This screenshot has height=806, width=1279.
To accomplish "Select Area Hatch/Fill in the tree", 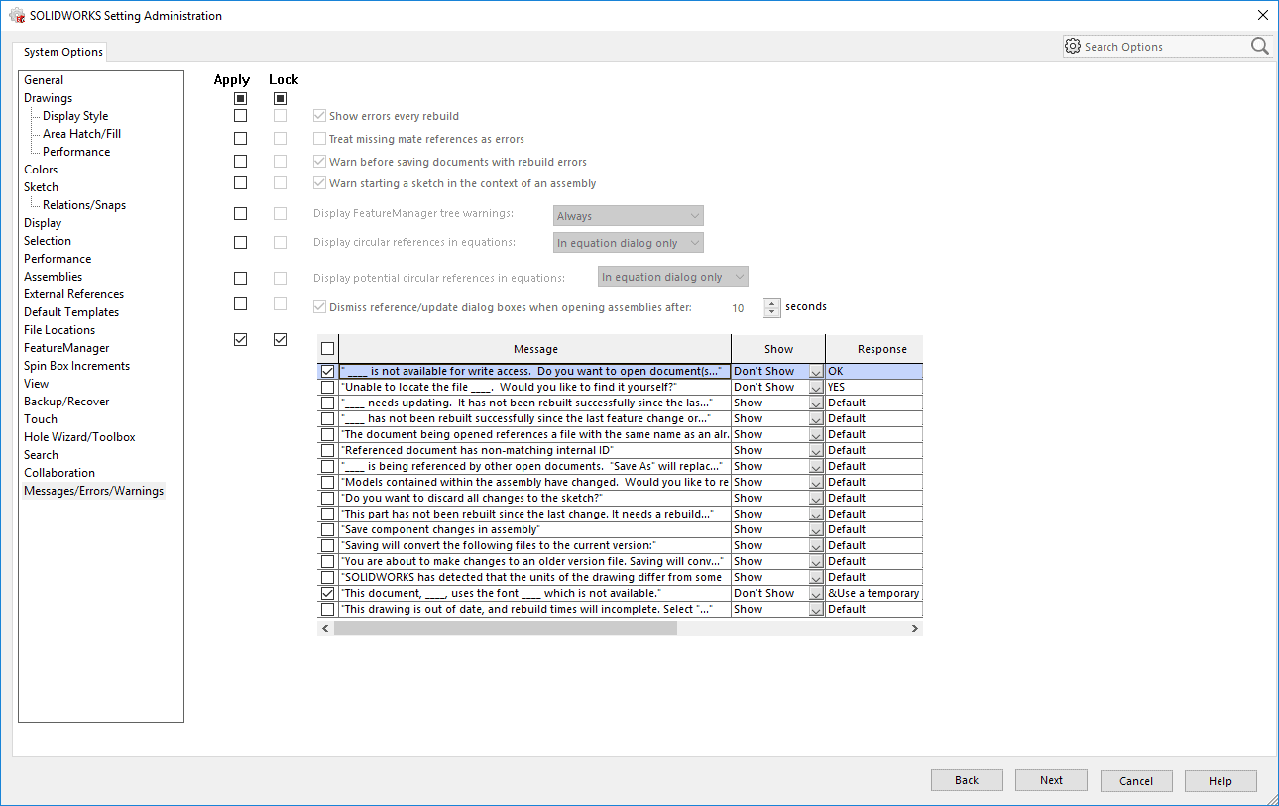I will [x=81, y=134].
